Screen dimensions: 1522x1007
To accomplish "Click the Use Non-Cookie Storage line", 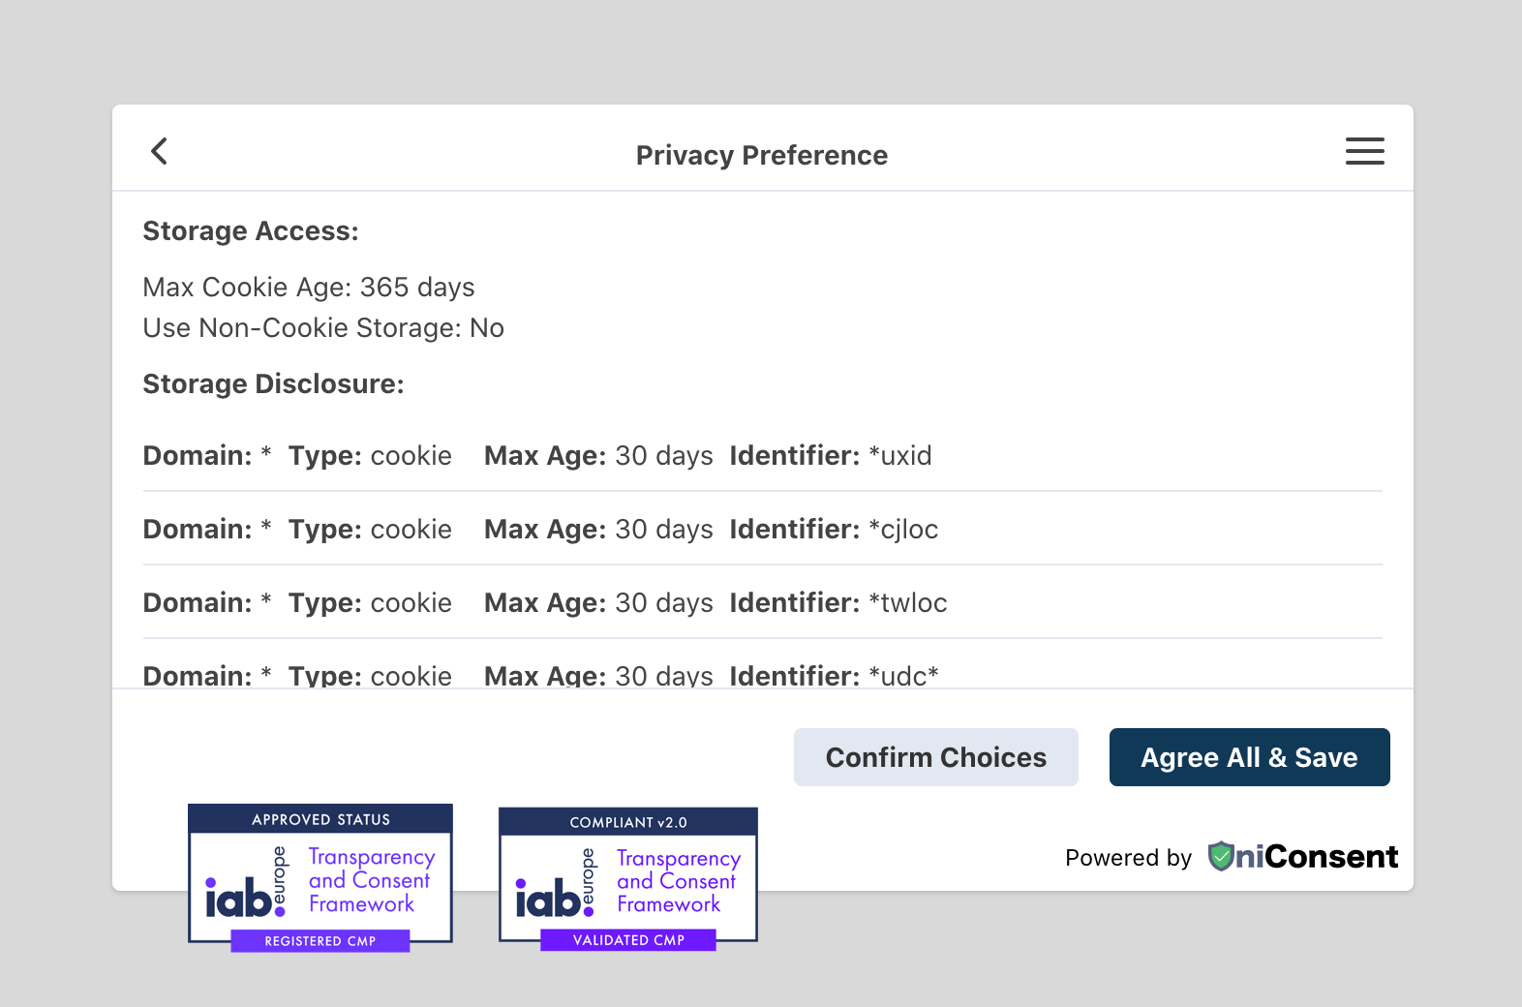I will 323,328.
